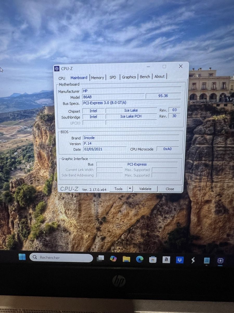Open the Bench tab
234x313 pixels.
pos(145,77)
